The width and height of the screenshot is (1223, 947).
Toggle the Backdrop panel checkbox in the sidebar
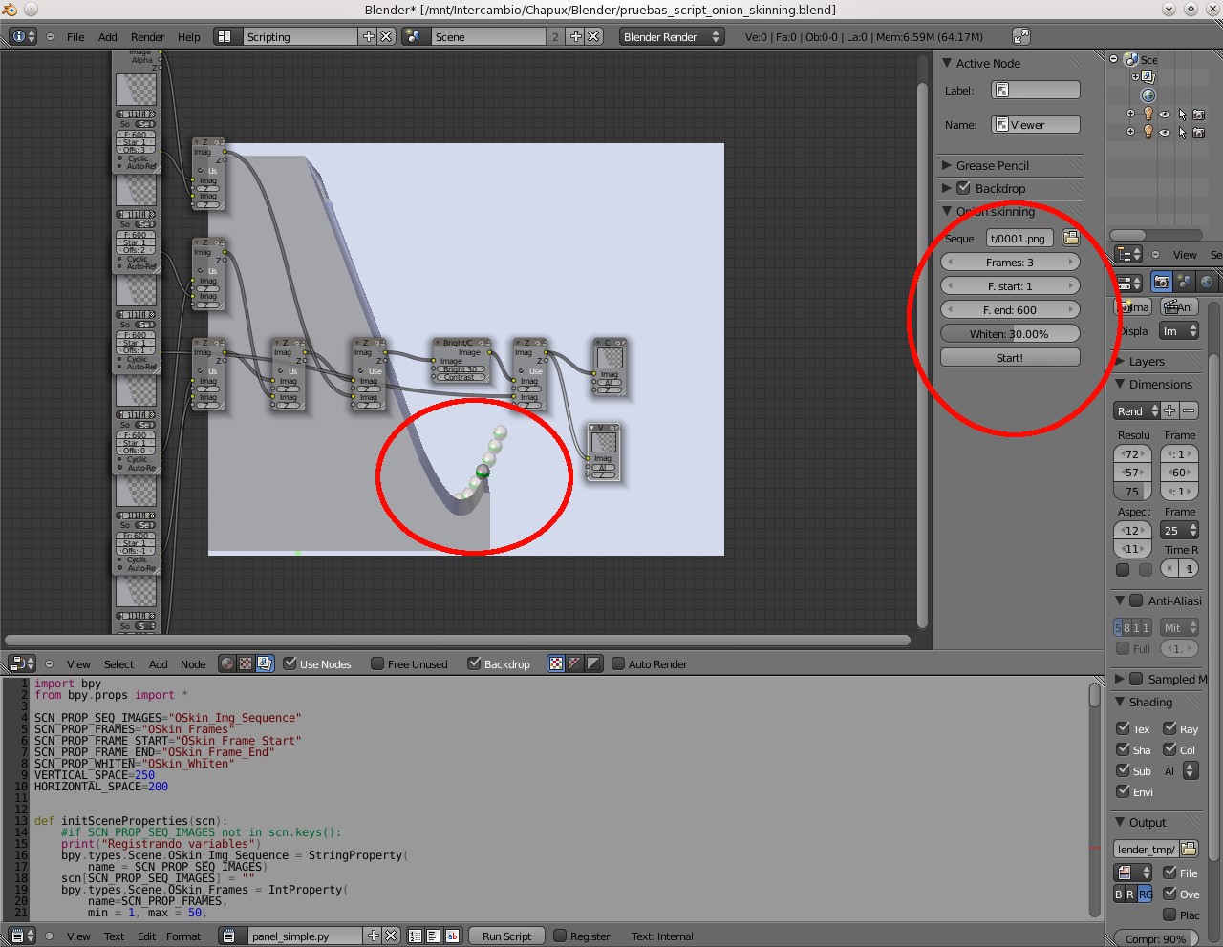tap(963, 188)
